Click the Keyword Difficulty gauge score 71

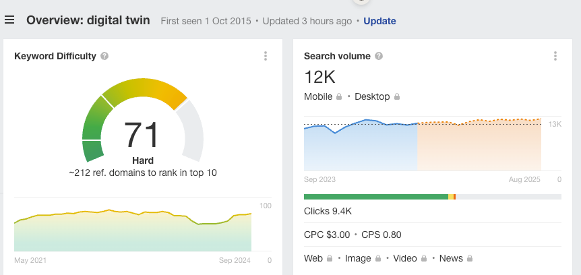click(142, 135)
